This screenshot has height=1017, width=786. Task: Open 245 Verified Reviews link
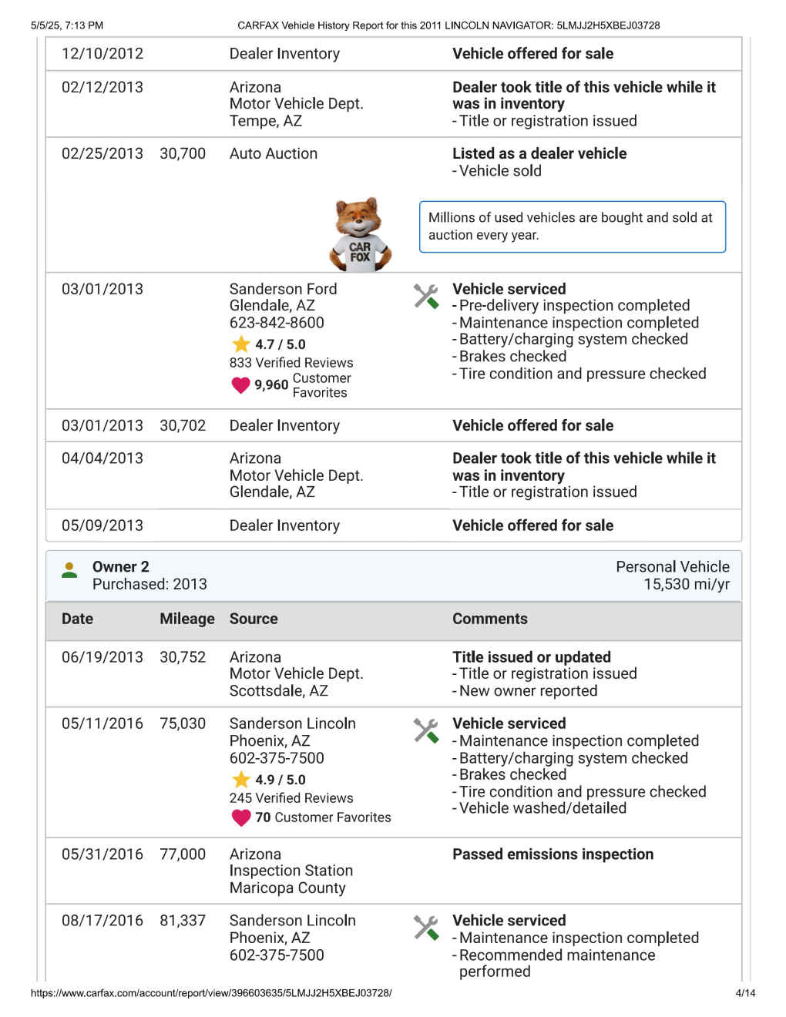291,798
